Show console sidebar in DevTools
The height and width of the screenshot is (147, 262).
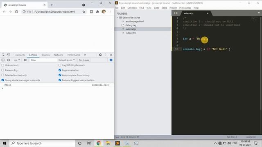point(3,60)
